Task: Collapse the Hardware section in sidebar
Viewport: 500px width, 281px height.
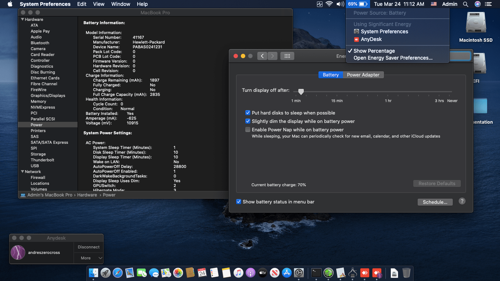Action: 23,19
